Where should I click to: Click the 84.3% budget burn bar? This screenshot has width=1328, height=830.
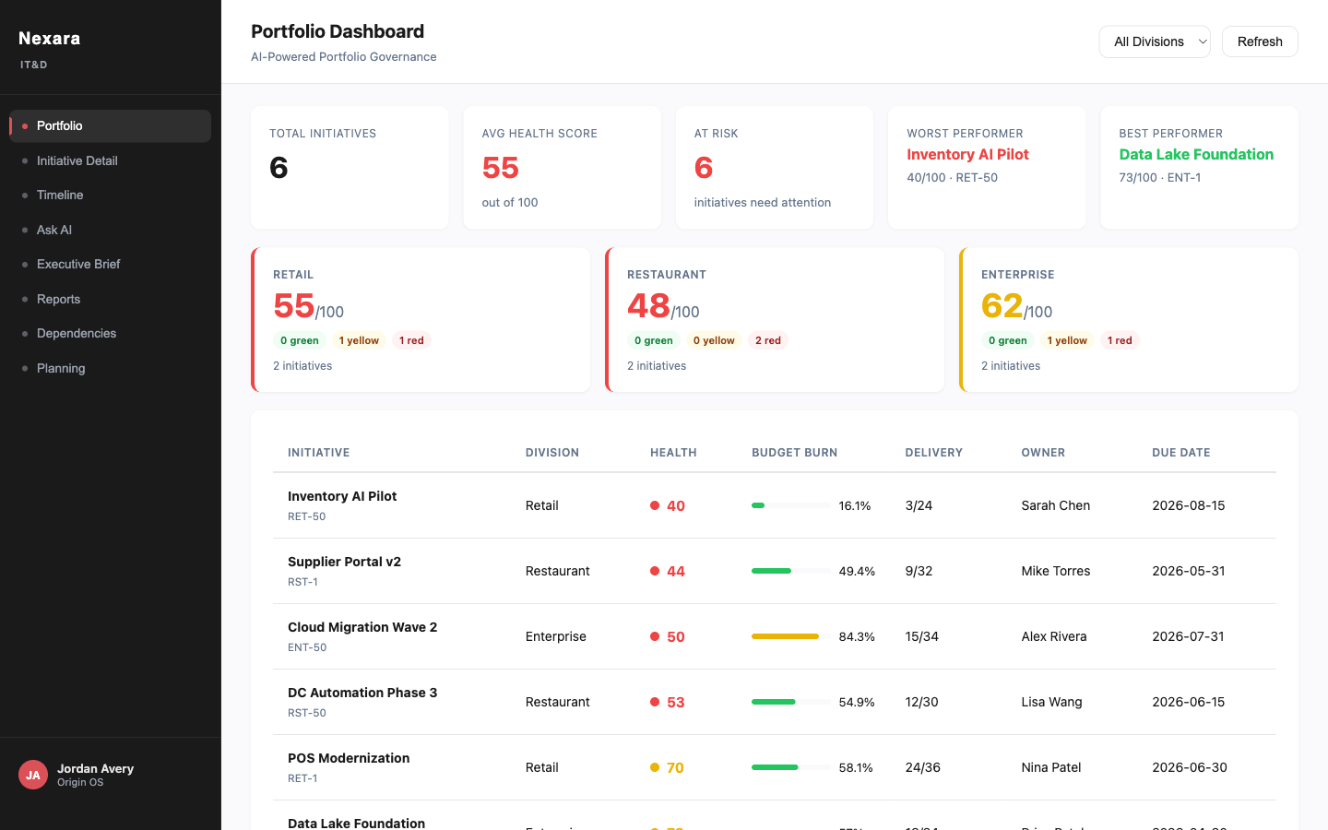pyautogui.click(x=791, y=636)
